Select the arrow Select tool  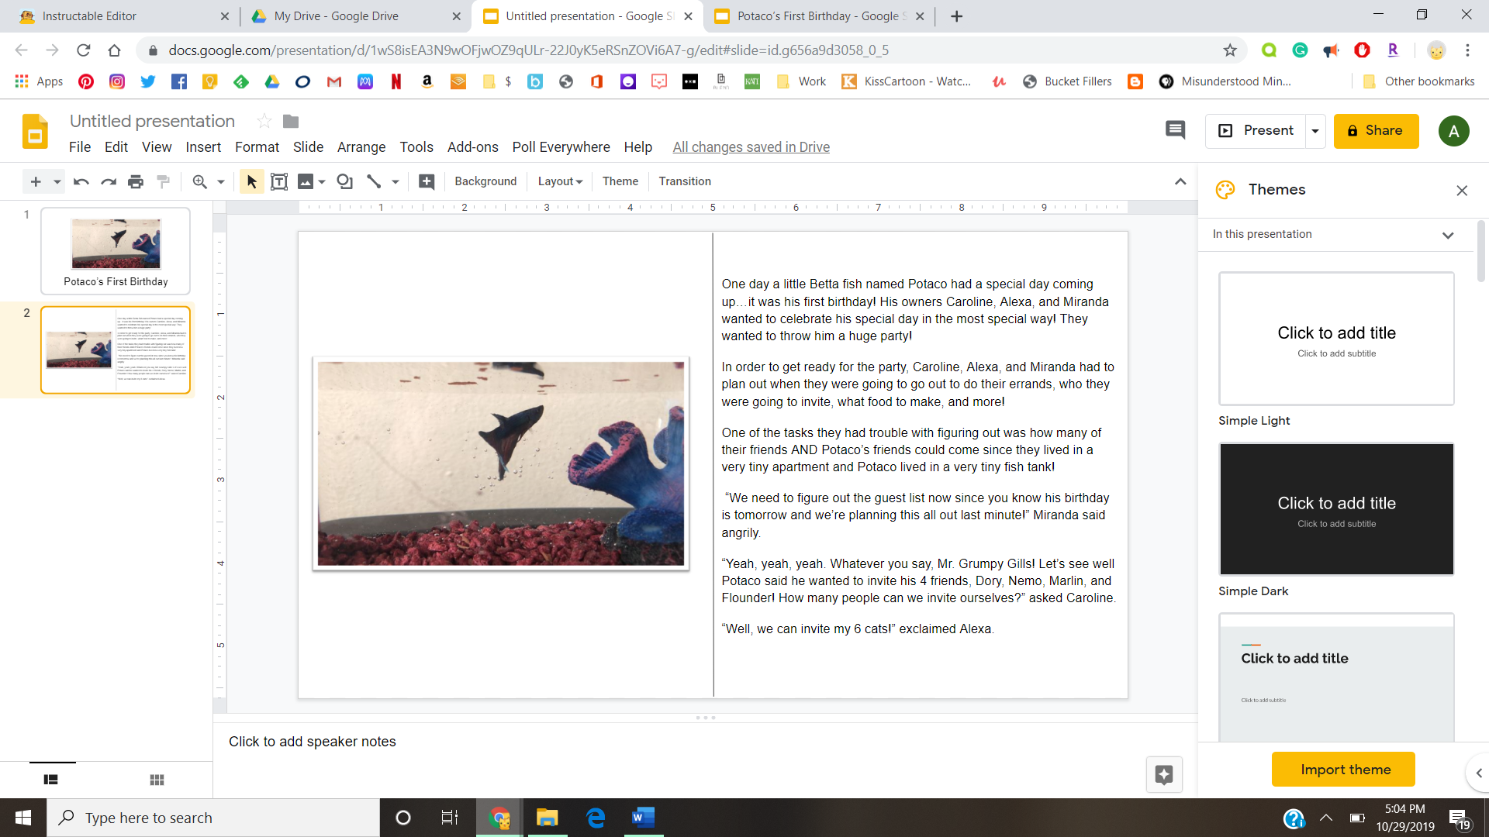click(x=250, y=181)
